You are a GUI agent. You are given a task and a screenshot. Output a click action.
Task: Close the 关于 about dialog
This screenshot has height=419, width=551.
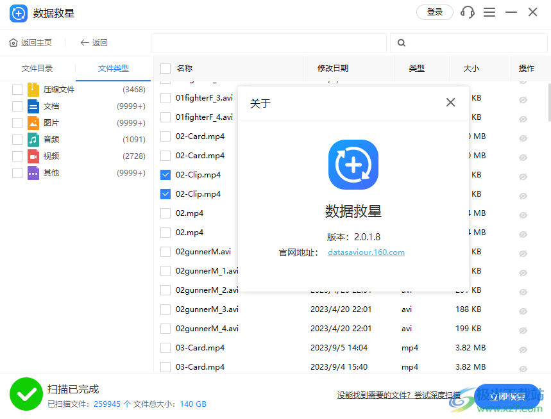click(x=450, y=102)
